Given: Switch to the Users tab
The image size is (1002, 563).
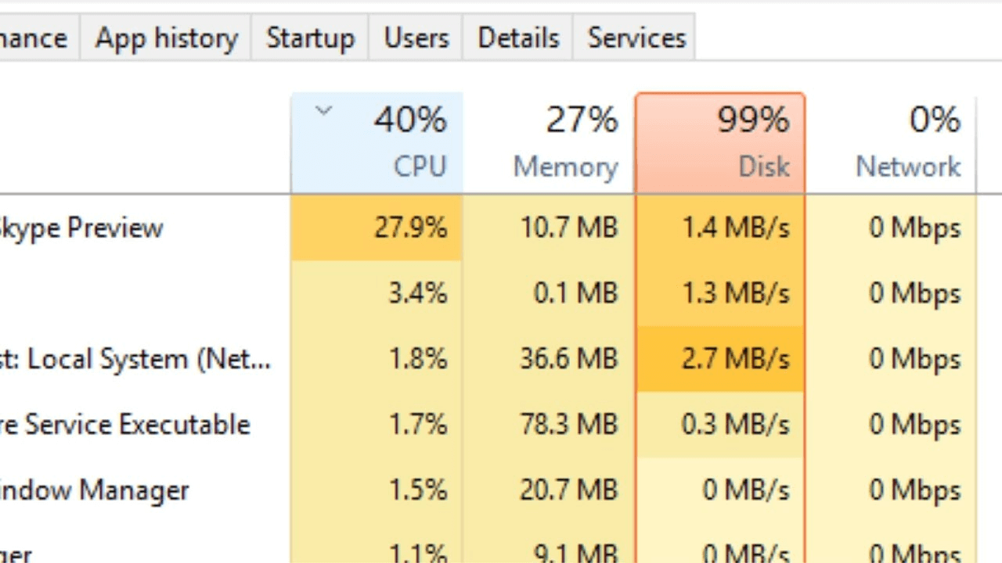Looking at the screenshot, I should click(416, 37).
